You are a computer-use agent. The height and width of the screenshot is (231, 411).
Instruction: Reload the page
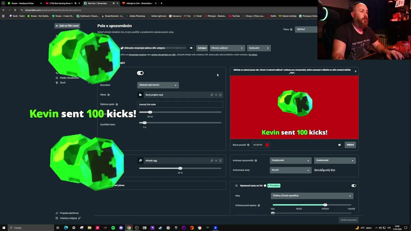point(15,10)
